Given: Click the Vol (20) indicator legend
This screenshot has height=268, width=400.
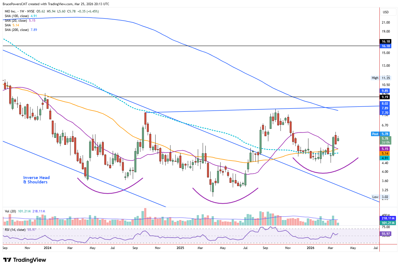Looking at the screenshot, I should pos(25,211).
